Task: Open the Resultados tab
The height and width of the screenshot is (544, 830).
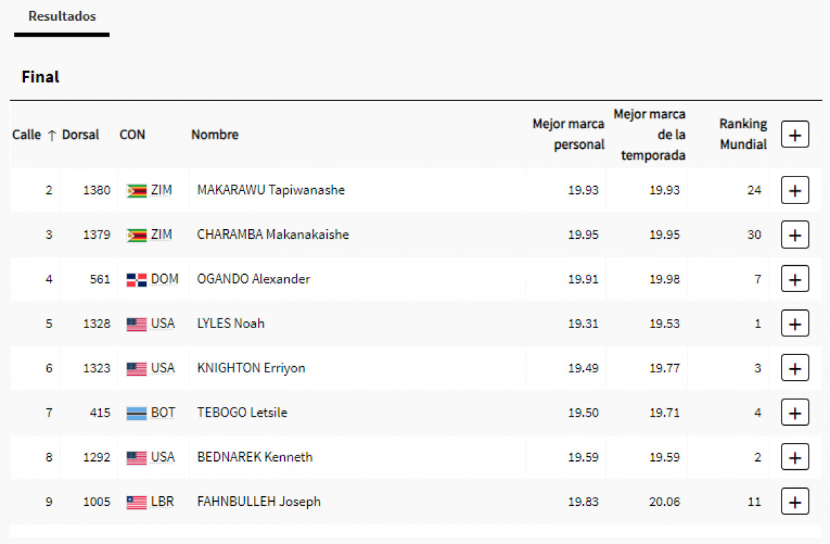Action: pos(62,17)
